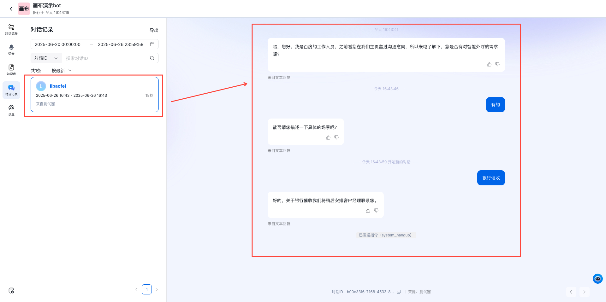Select the libaofei conversation entry
The width and height of the screenshot is (606, 302).
pos(94,95)
